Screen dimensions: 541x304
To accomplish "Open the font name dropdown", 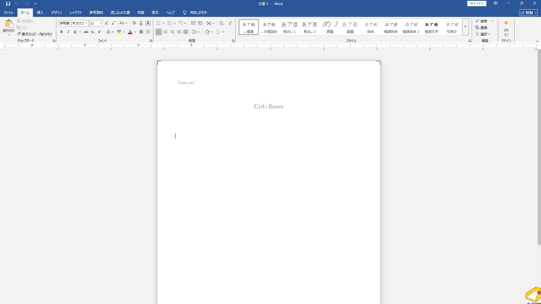I will [87, 23].
